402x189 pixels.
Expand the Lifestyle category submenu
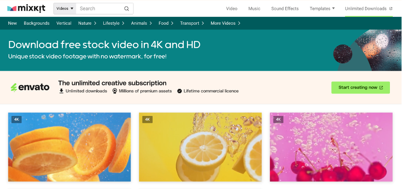coord(114,23)
